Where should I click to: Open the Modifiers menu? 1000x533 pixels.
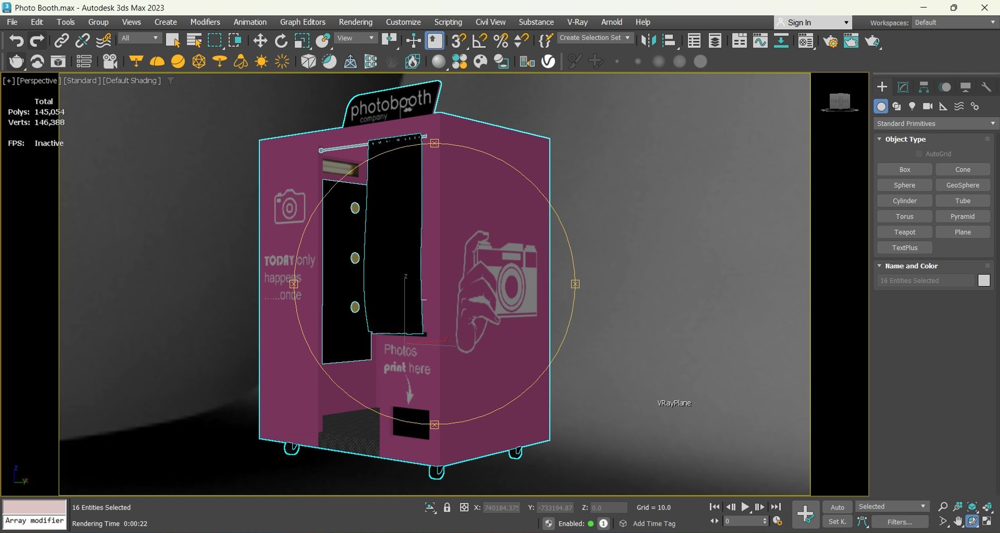coord(205,22)
